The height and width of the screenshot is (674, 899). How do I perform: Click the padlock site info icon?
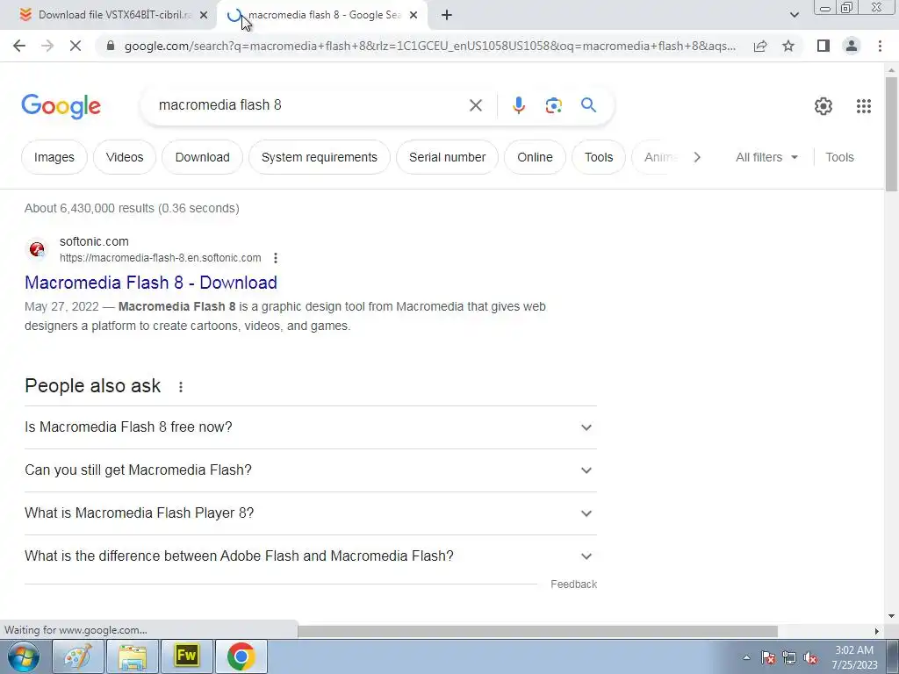click(x=111, y=46)
